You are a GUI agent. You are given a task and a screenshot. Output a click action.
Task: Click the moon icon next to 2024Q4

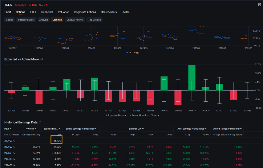coord(14,159)
